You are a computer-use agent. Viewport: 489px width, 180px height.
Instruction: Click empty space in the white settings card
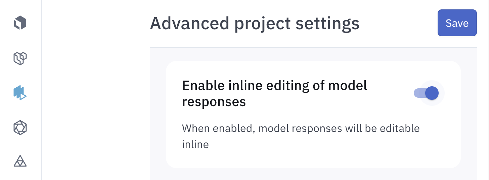336,151
